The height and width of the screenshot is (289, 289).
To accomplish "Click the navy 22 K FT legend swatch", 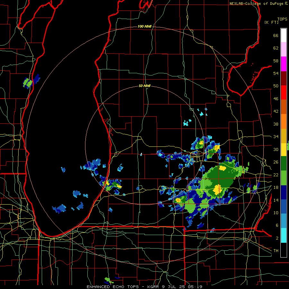I will [x=284, y=192].
